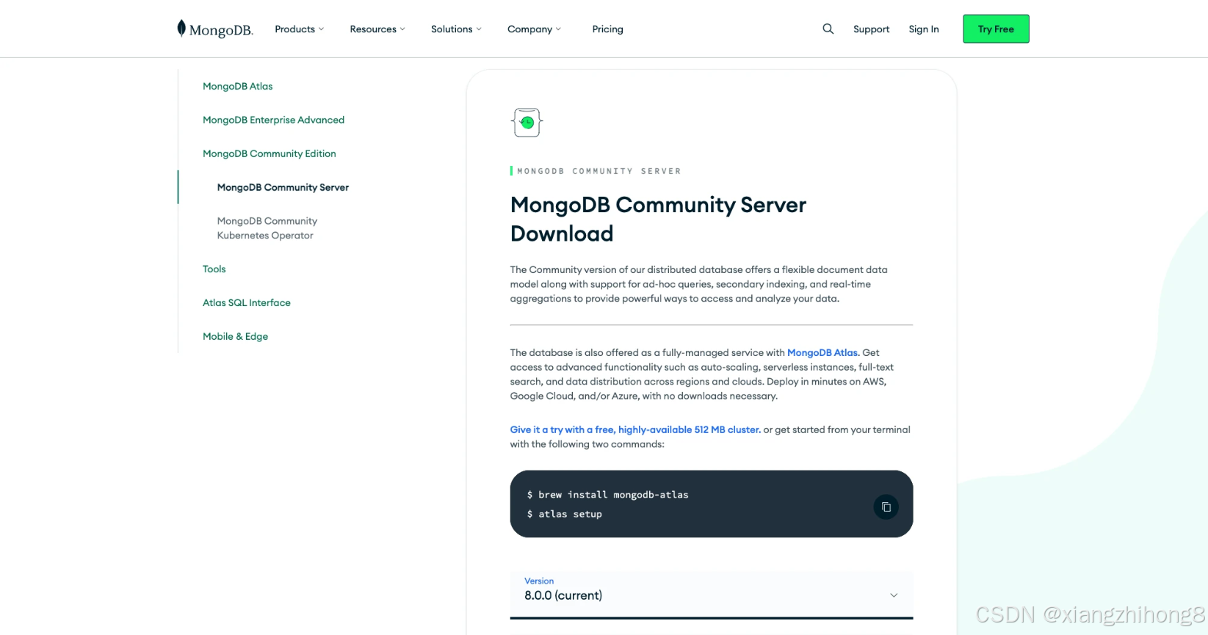Open the search magnifier icon
1208x635 pixels.
tap(828, 29)
